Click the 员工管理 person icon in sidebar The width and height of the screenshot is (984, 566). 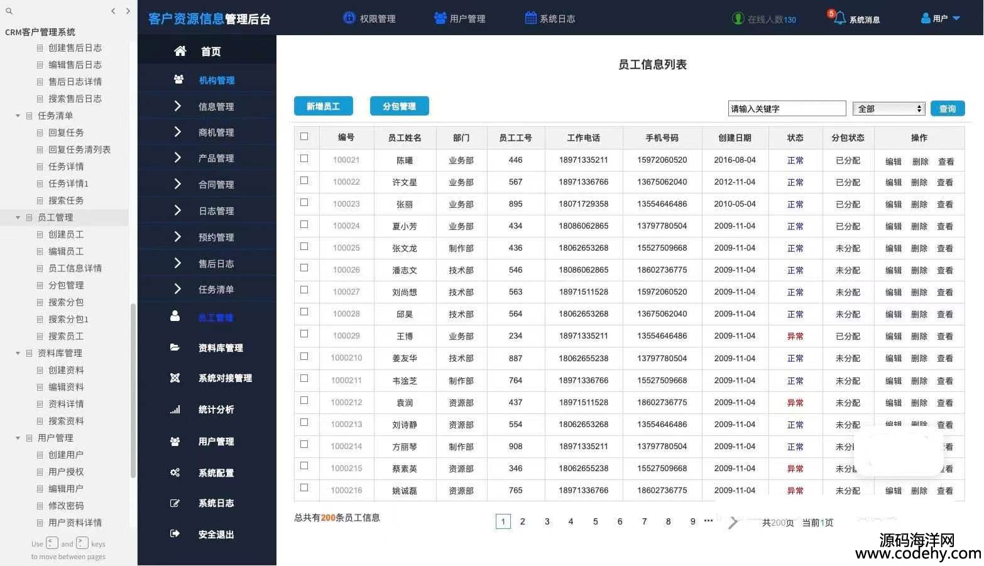(x=175, y=316)
